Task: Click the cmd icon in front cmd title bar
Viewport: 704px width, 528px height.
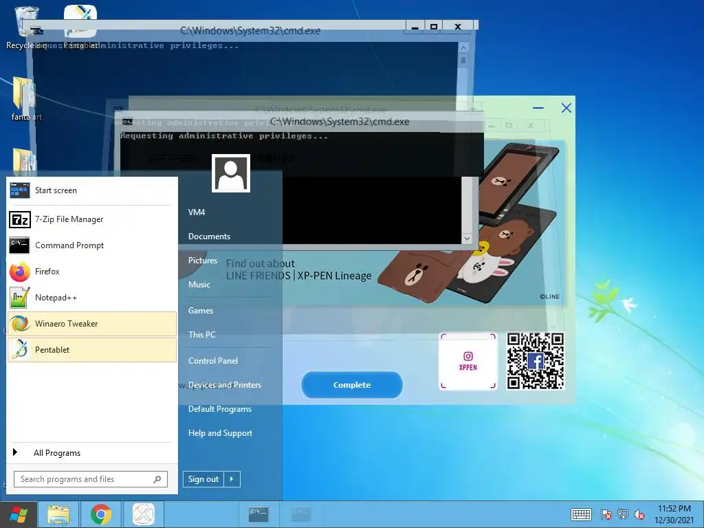Action: coord(127,122)
